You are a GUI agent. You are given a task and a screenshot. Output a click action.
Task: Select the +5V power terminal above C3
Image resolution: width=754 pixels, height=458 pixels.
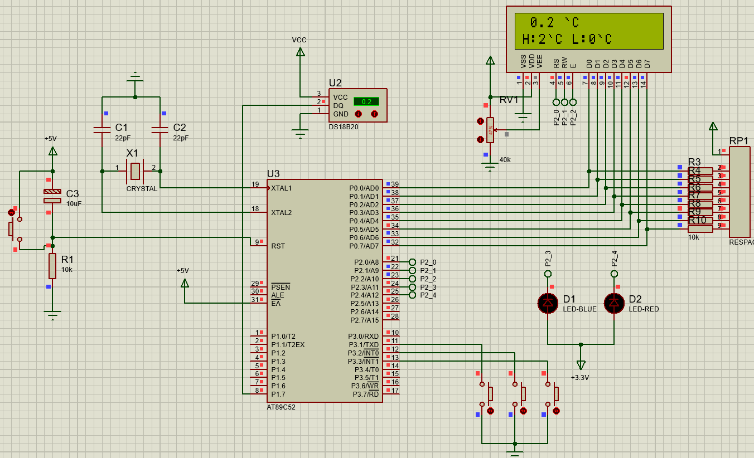(x=52, y=150)
